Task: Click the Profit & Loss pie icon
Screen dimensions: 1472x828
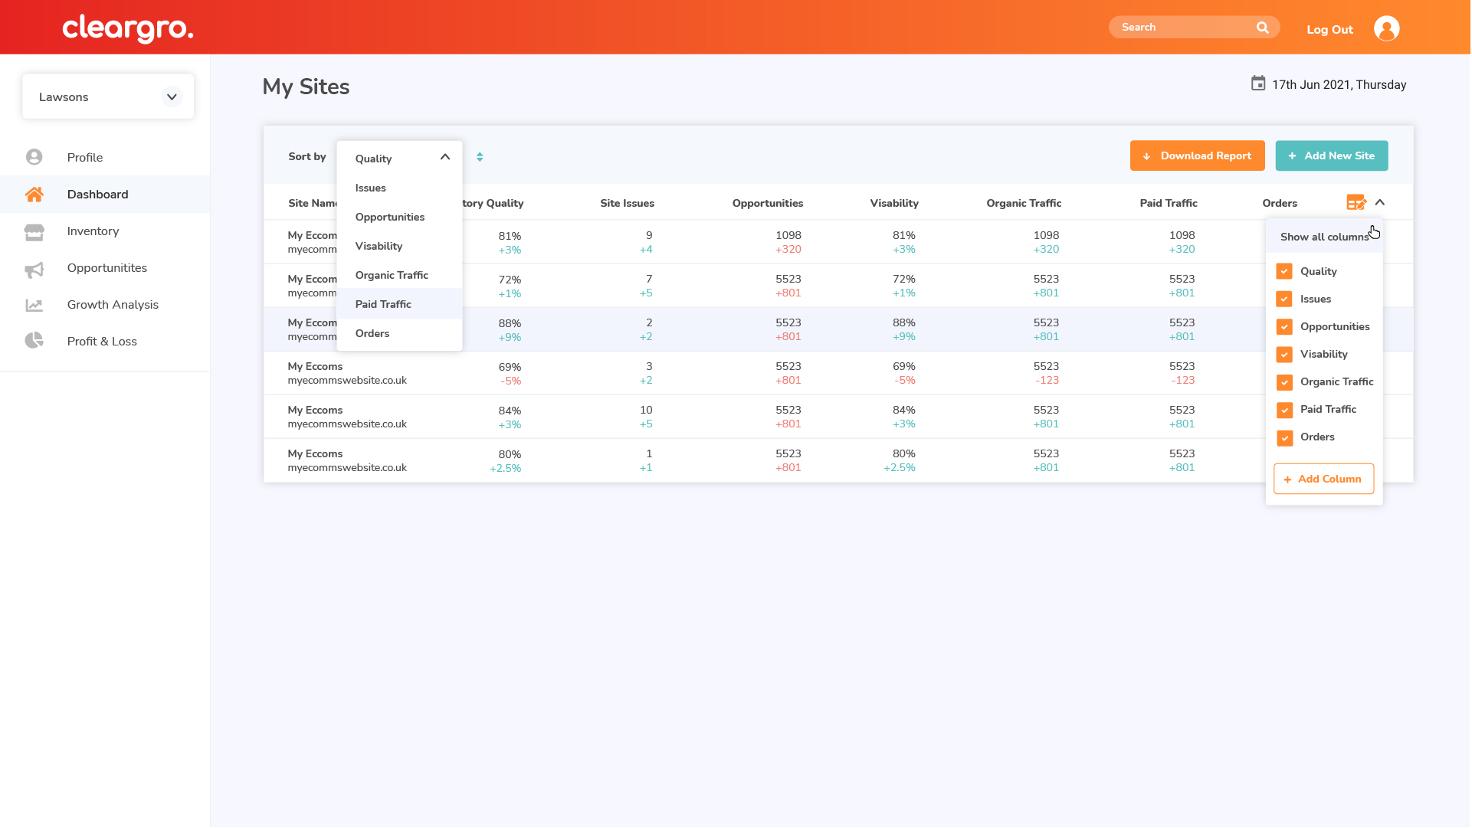Action: 34,341
